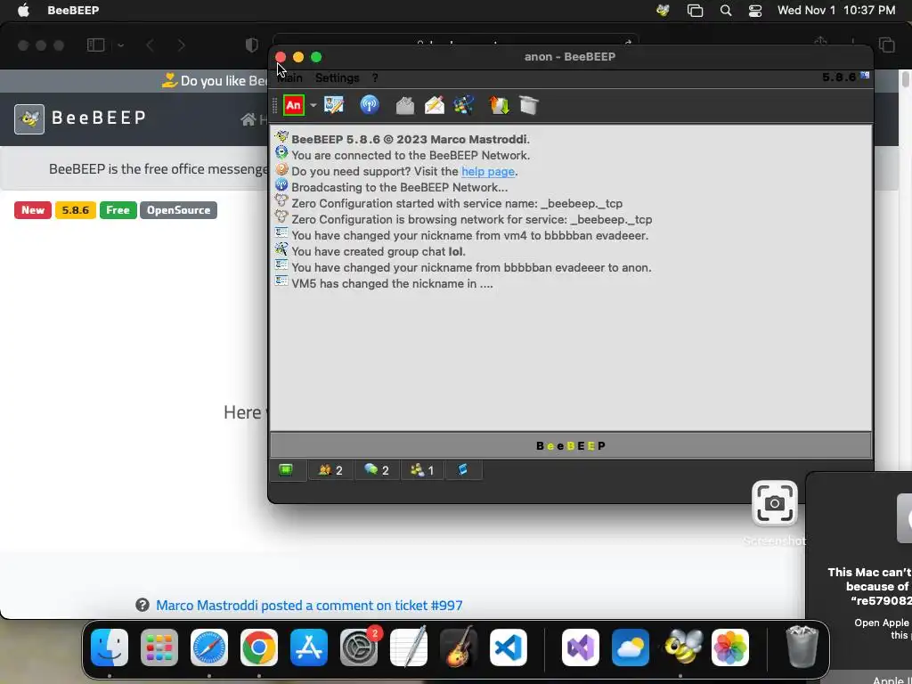
Task: Click the create group chat icon
Action: coord(464,105)
